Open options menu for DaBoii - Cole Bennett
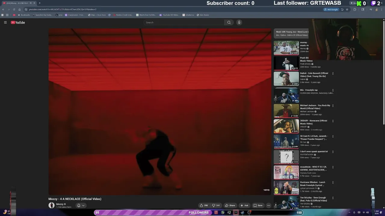Viewport: 385px width, 216px height. click(x=333, y=73)
